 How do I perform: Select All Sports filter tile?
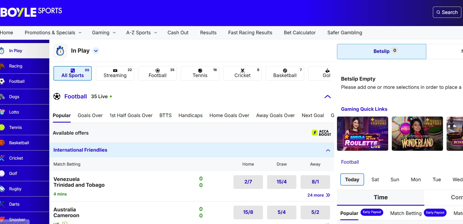(x=73, y=73)
